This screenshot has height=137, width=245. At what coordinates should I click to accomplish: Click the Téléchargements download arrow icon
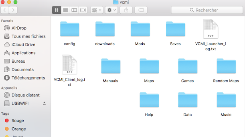[7, 78]
